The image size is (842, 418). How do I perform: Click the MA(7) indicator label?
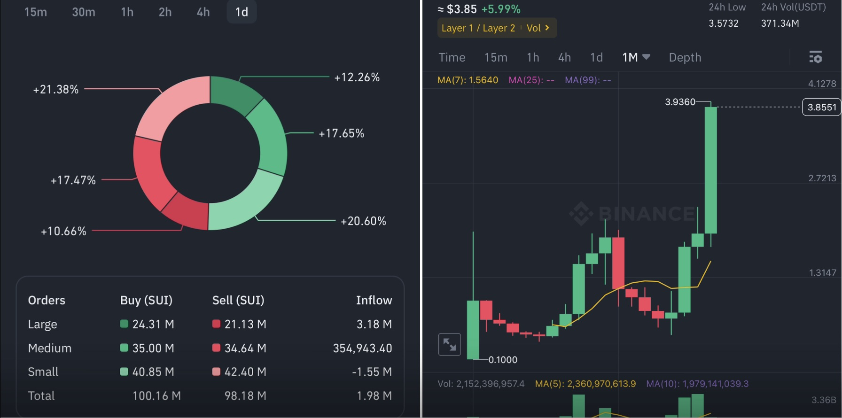click(468, 80)
